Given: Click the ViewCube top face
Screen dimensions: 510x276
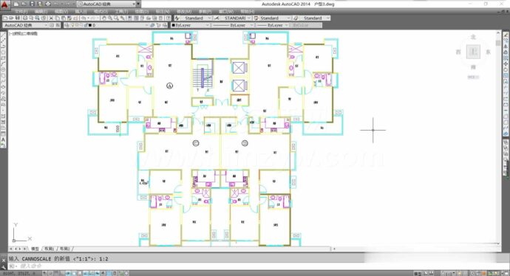Looking at the screenshot, I should coord(473,52).
